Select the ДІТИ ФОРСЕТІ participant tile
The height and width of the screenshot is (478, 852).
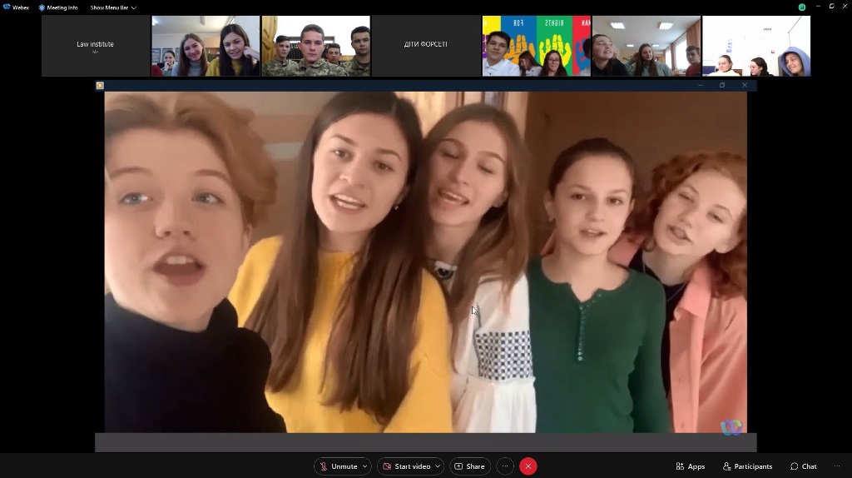(426, 46)
